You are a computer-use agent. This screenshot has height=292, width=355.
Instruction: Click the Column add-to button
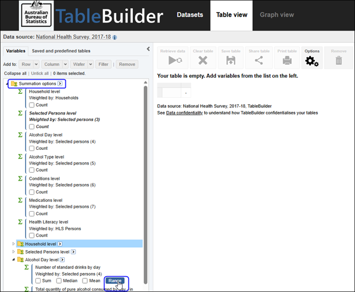pos(52,64)
